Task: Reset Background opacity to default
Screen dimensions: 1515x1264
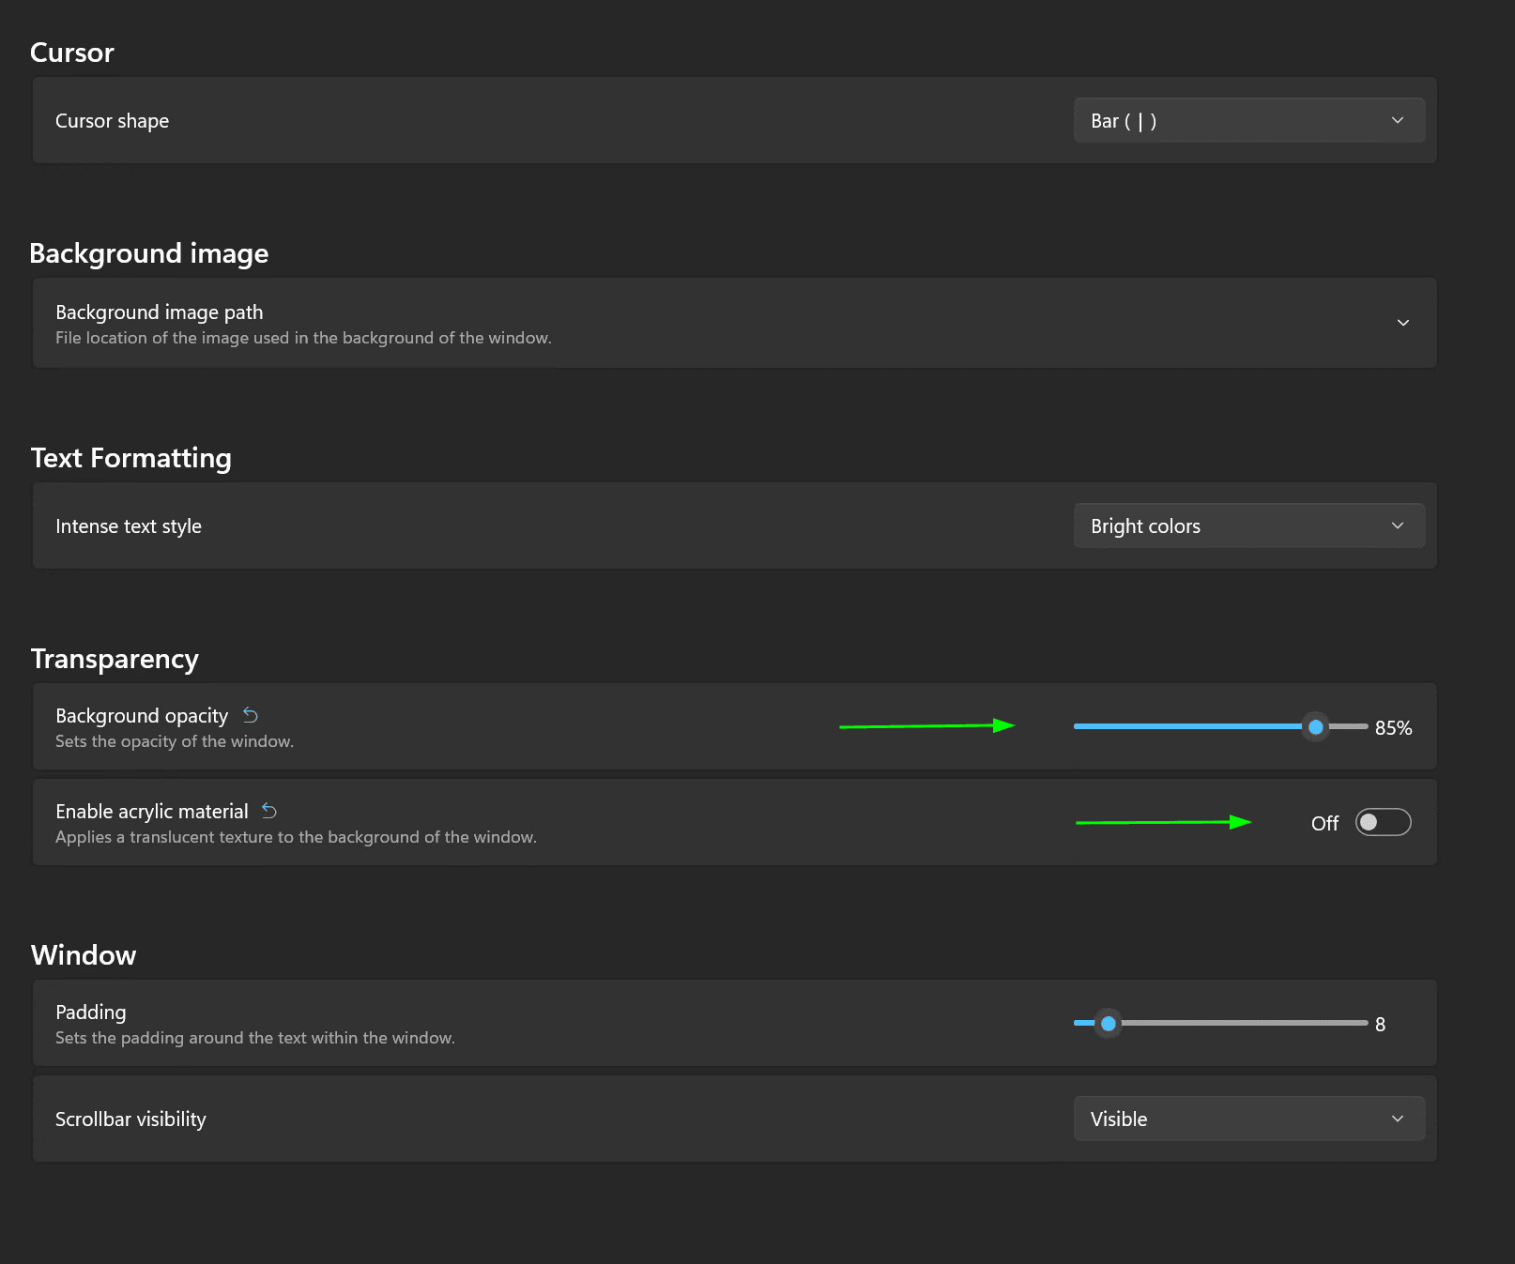Action: tap(251, 715)
